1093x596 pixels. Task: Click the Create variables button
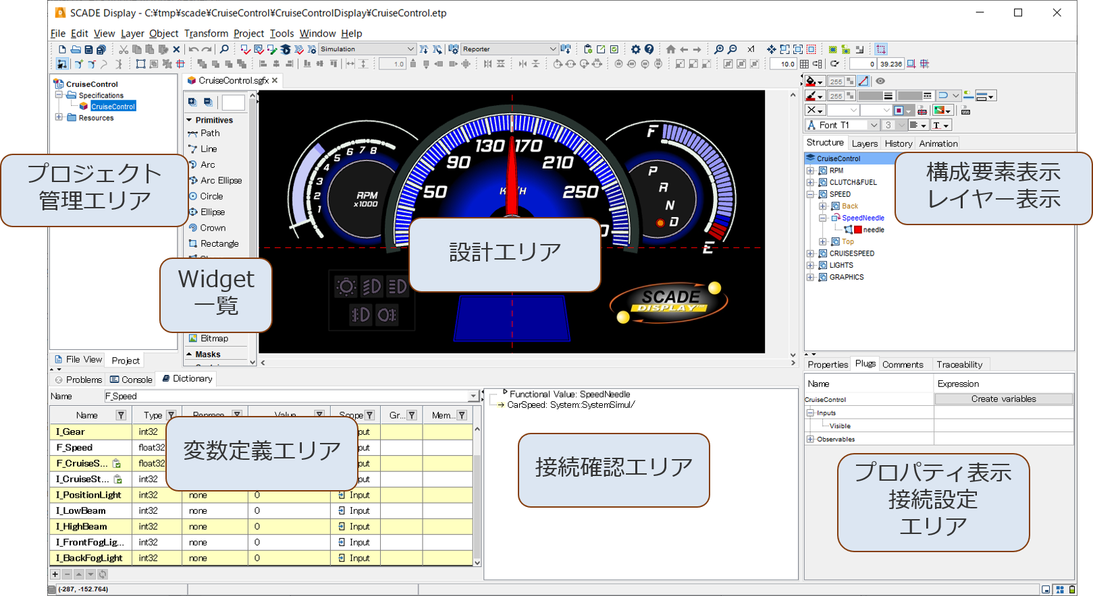coord(1003,399)
